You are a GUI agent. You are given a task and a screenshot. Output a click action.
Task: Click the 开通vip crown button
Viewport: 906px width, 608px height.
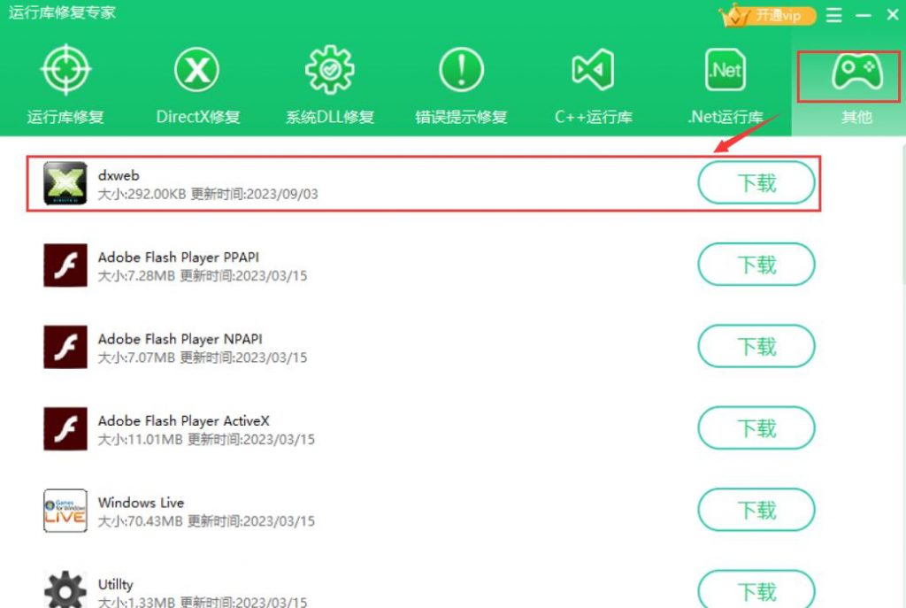pyautogui.click(x=767, y=16)
